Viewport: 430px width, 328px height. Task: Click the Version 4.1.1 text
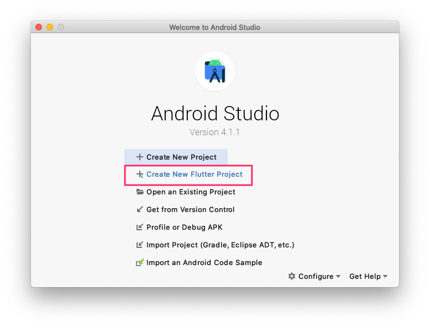215,132
